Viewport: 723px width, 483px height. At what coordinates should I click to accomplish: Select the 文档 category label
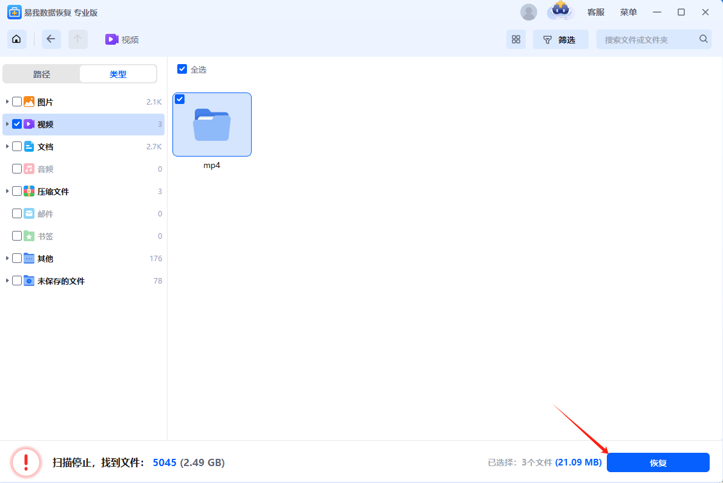45,147
